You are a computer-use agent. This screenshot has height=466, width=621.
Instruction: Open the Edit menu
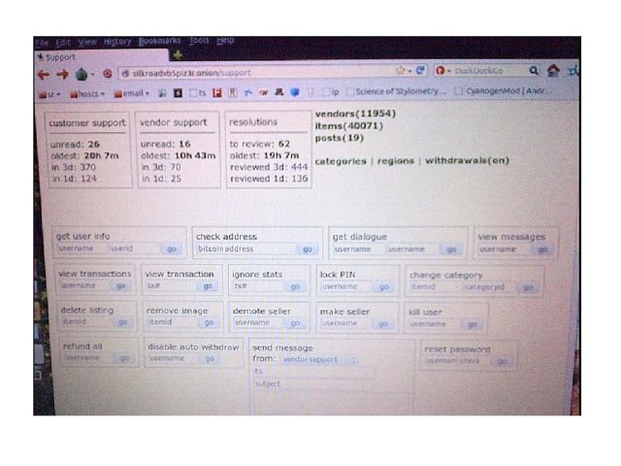tap(63, 43)
